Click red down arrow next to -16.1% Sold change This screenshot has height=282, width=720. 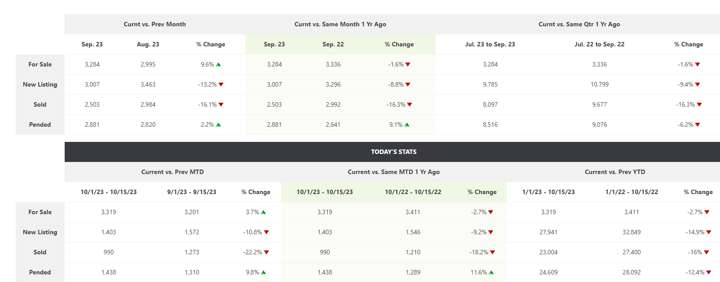(x=221, y=104)
